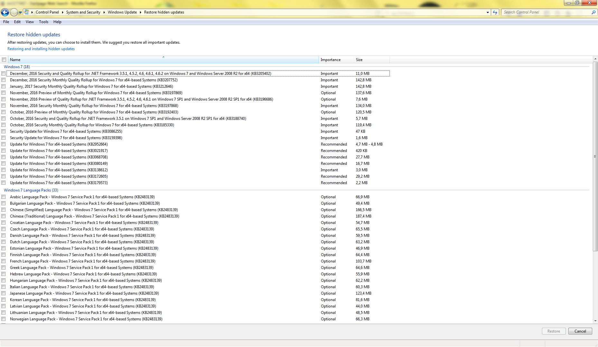Navigate to System and Security breadcrumb

pos(83,12)
